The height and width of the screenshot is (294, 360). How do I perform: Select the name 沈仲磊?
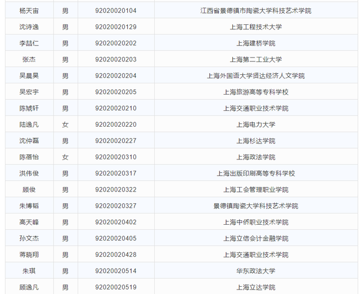[29, 141]
